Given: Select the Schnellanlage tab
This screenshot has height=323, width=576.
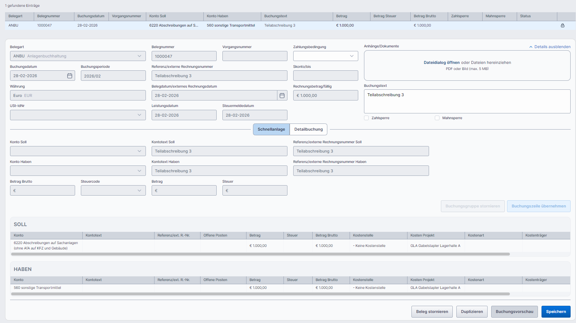Looking at the screenshot, I should point(271,129).
